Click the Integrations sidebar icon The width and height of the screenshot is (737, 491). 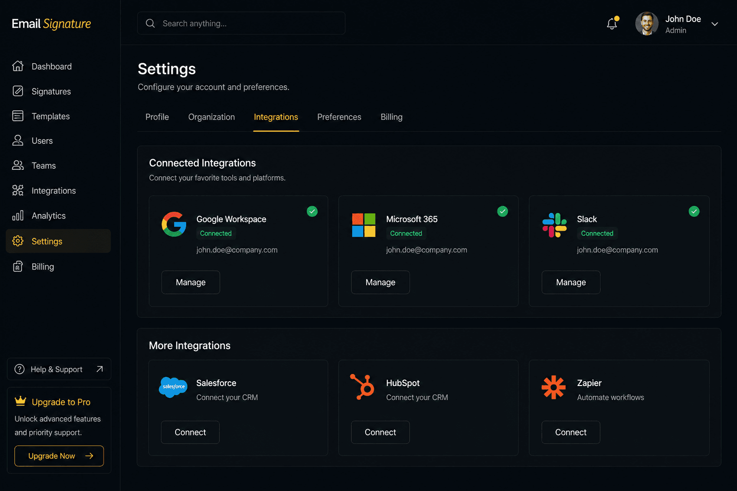pos(18,190)
